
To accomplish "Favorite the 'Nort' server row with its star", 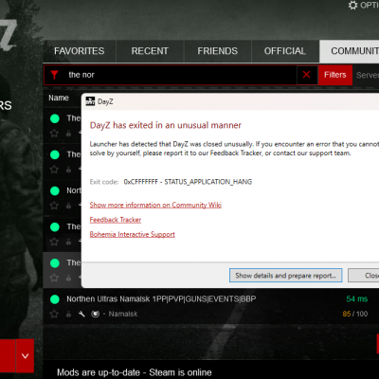I will click(54, 206).
